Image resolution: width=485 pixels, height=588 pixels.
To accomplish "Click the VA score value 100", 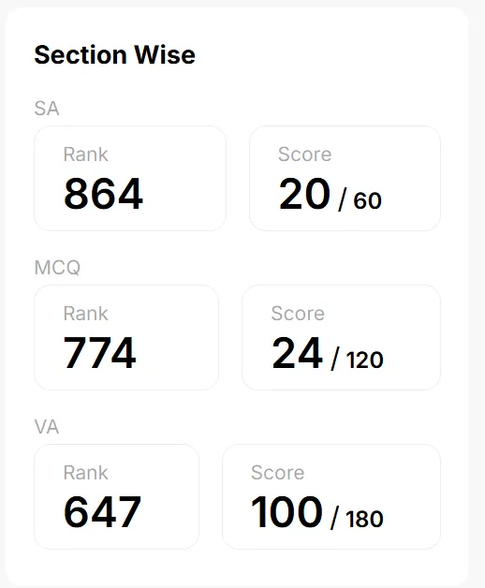I will 287,512.
